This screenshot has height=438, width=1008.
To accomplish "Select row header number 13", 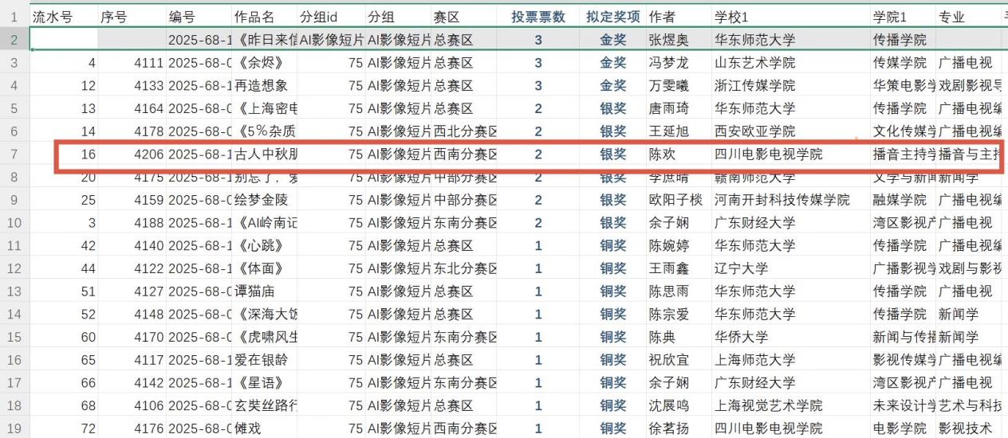I will click(14, 291).
